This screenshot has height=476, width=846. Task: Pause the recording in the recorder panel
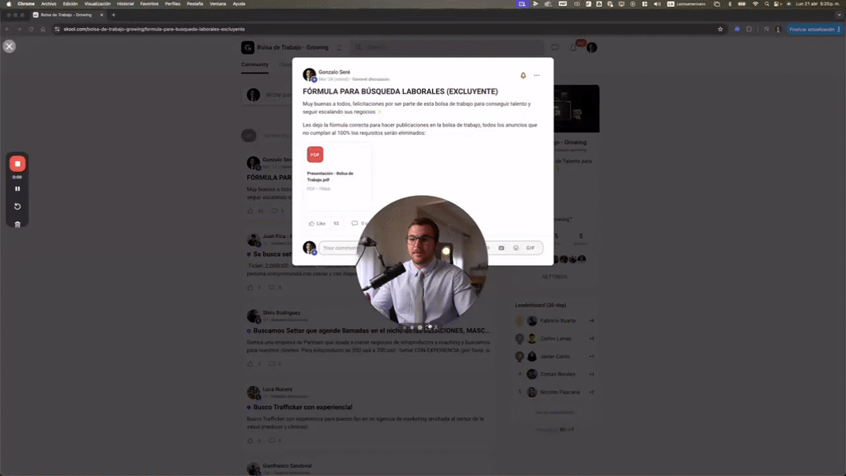click(x=17, y=189)
